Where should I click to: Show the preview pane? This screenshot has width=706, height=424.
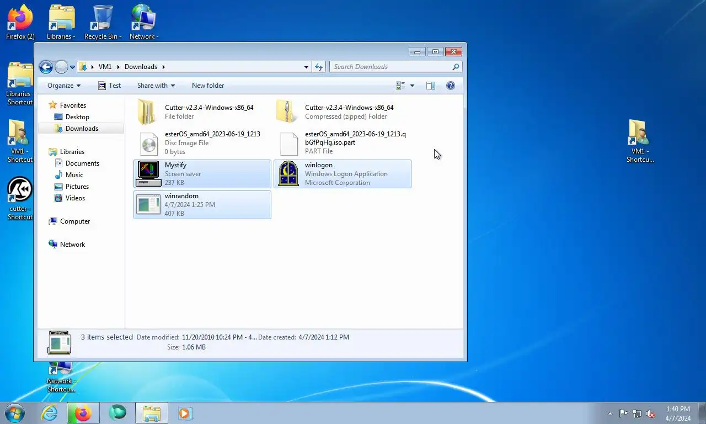click(431, 86)
